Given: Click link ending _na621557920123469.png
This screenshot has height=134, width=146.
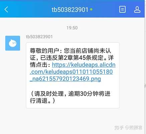Looking at the screenshot, I should pos(65,79).
